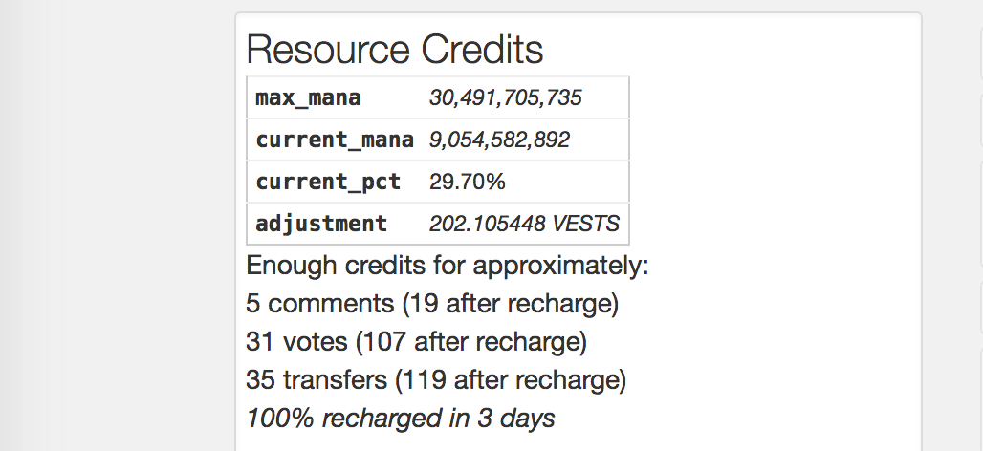The image size is (983, 451).
Task: Click the Resource Credits heading
Action: click(x=394, y=49)
